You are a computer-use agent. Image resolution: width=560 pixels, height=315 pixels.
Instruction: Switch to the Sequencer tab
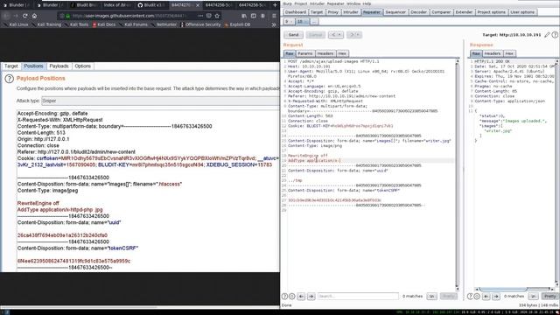[x=395, y=12]
